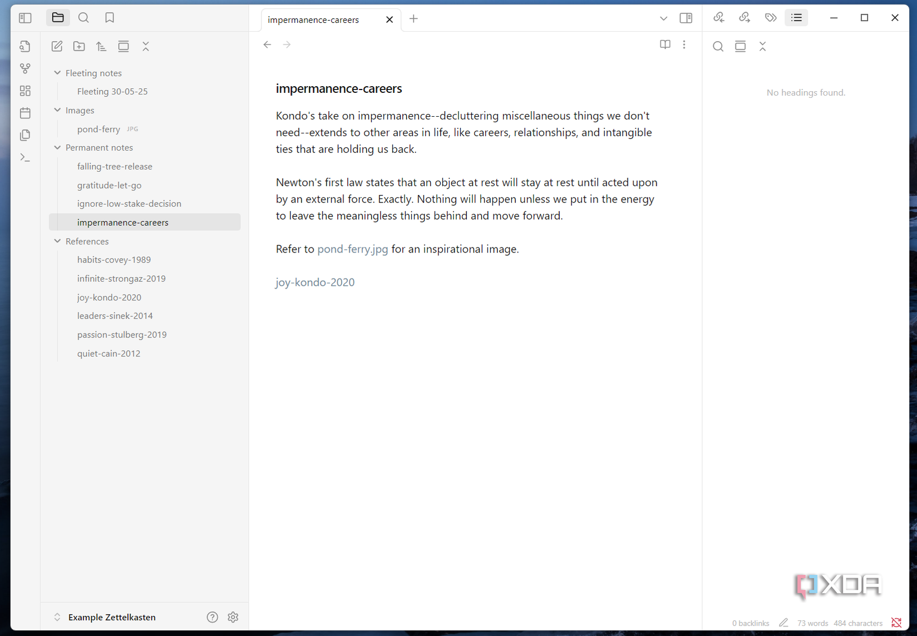Open the global search in the sidebar
This screenshot has height=636, width=917.
click(84, 17)
